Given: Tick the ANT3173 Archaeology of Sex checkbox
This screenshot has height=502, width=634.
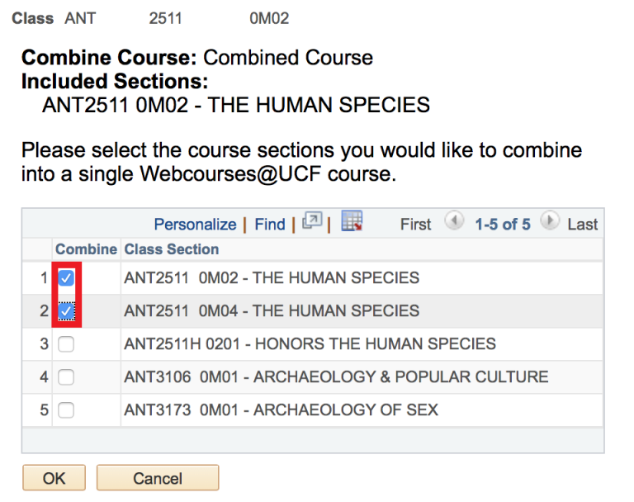Looking at the screenshot, I should point(66,410).
